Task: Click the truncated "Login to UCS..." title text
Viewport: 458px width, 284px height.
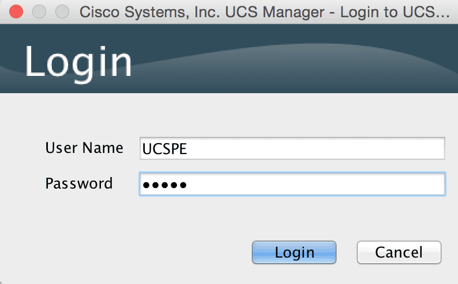Action: (395, 12)
